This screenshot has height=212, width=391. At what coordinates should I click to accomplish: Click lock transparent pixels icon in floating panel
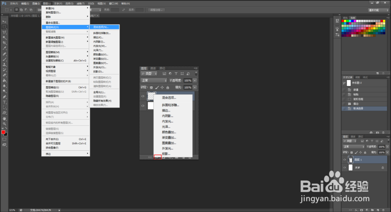(151, 87)
